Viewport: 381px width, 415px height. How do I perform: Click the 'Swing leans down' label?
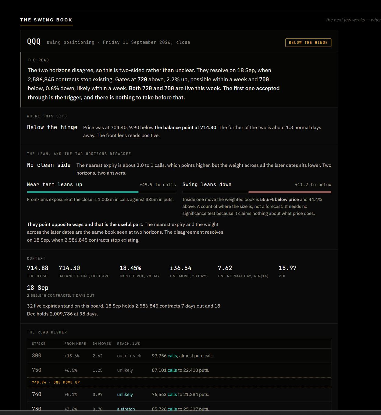coord(207,185)
